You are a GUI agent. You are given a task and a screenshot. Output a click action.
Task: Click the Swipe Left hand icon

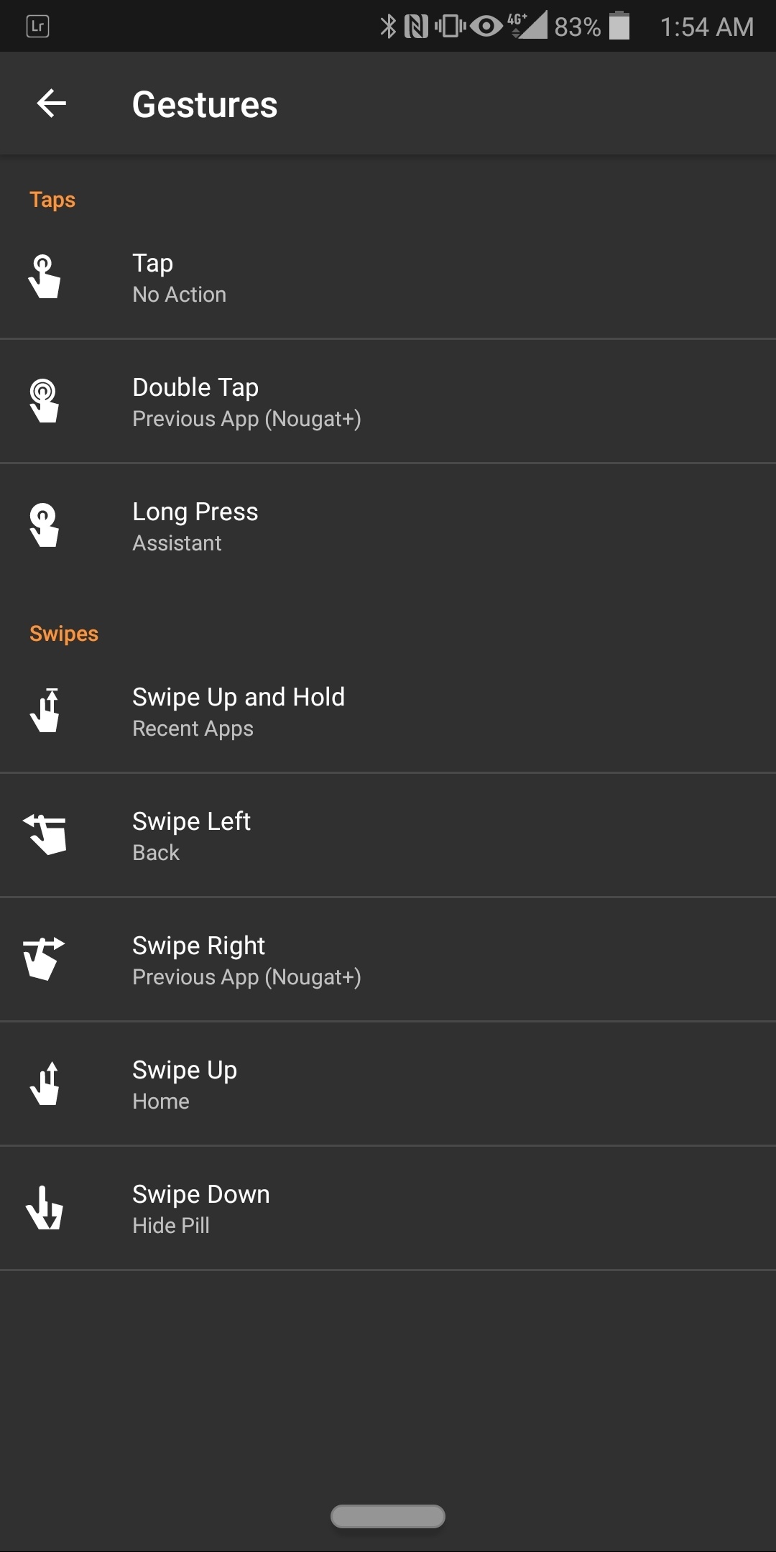click(45, 835)
